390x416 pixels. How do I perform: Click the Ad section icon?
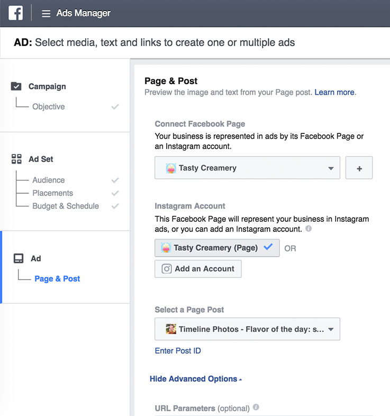coord(19,258)
